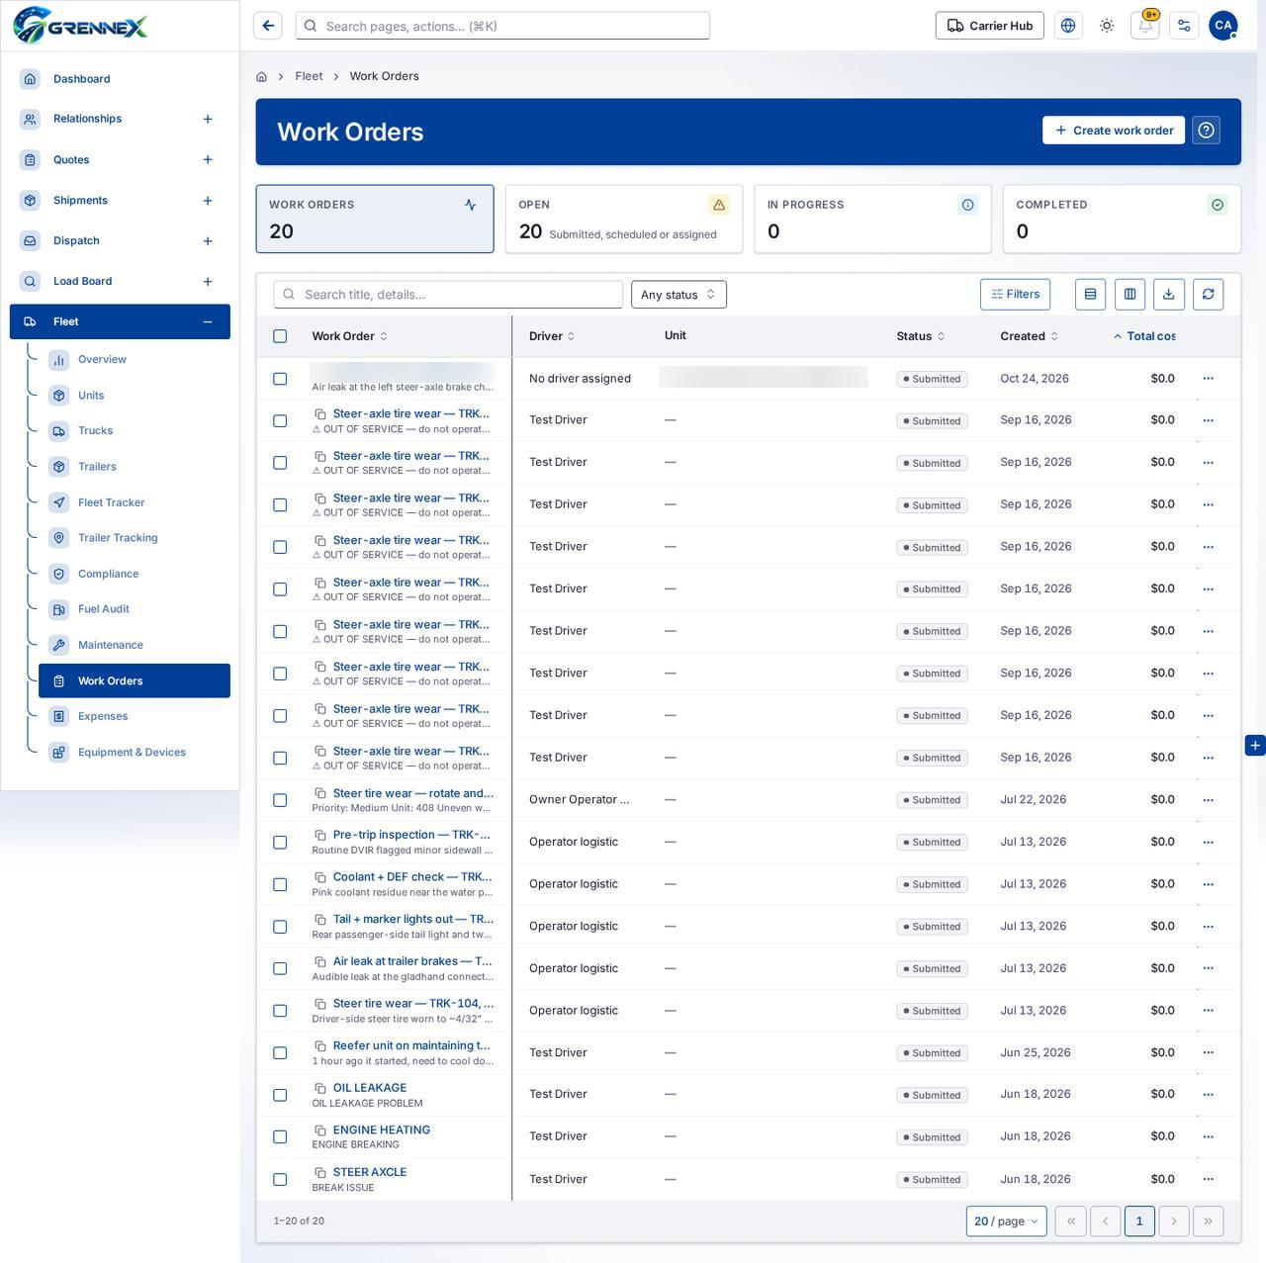This screenshot has height=1263, width=1266.
Task: Open the notifications bell
Action: coord(1145,26)
